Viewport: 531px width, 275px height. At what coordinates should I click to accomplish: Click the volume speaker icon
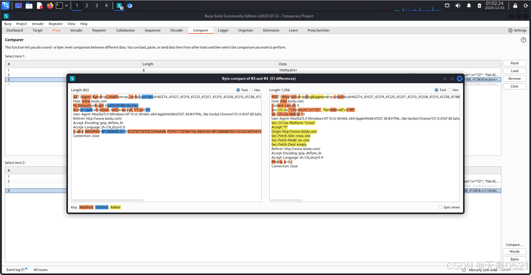(x=458, y=6)
